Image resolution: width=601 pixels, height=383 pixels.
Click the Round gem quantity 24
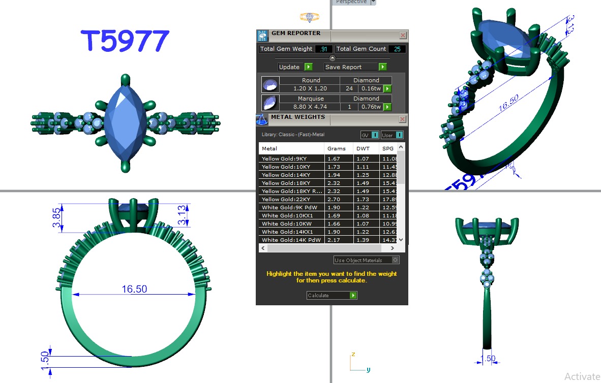click(x=349, y=88)
